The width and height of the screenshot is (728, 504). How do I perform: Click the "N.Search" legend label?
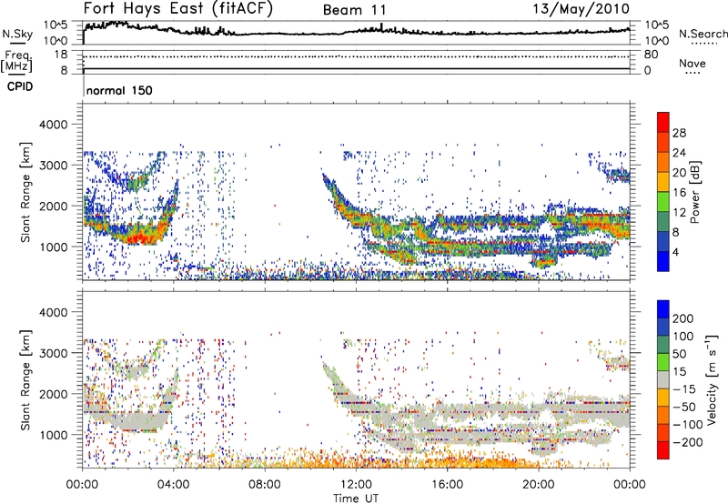click(x=703, y=34)
